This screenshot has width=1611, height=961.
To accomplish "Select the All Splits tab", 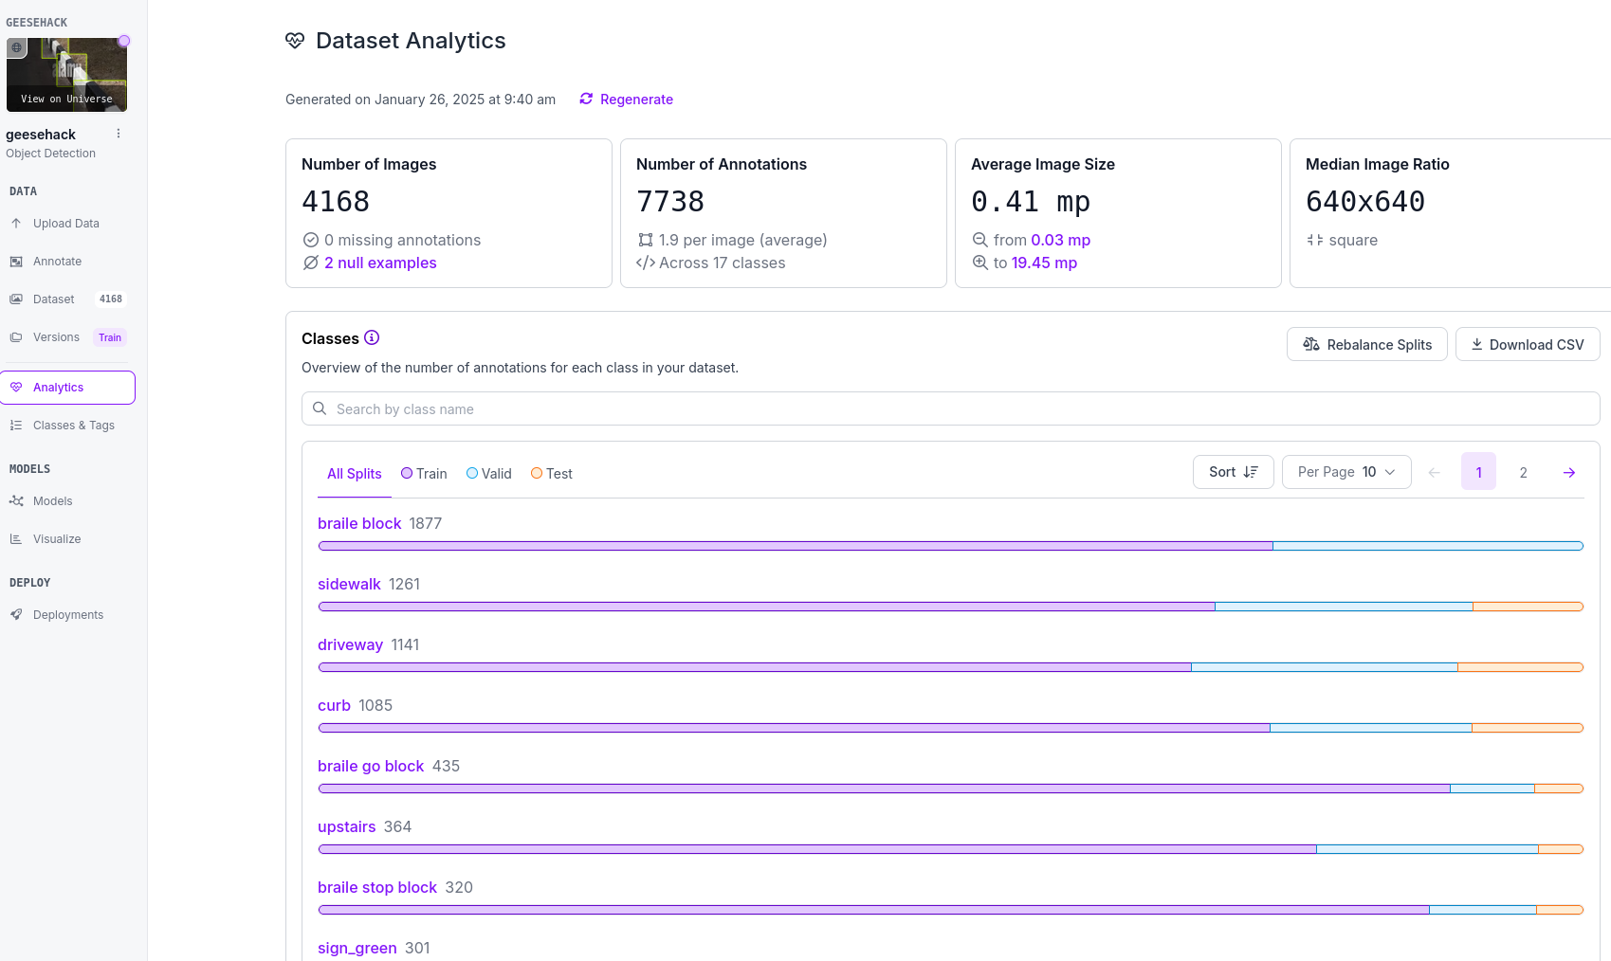I will point(355,474).
